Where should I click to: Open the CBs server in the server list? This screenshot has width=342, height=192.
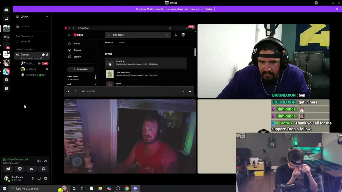tap(6, 37)
